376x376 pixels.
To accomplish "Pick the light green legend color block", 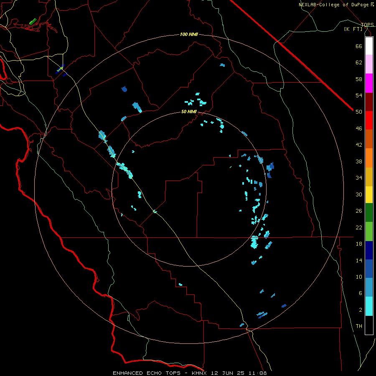I will click(369, 231).
